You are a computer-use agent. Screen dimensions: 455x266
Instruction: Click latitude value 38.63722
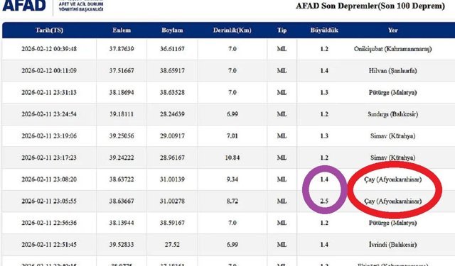(122, 179)
